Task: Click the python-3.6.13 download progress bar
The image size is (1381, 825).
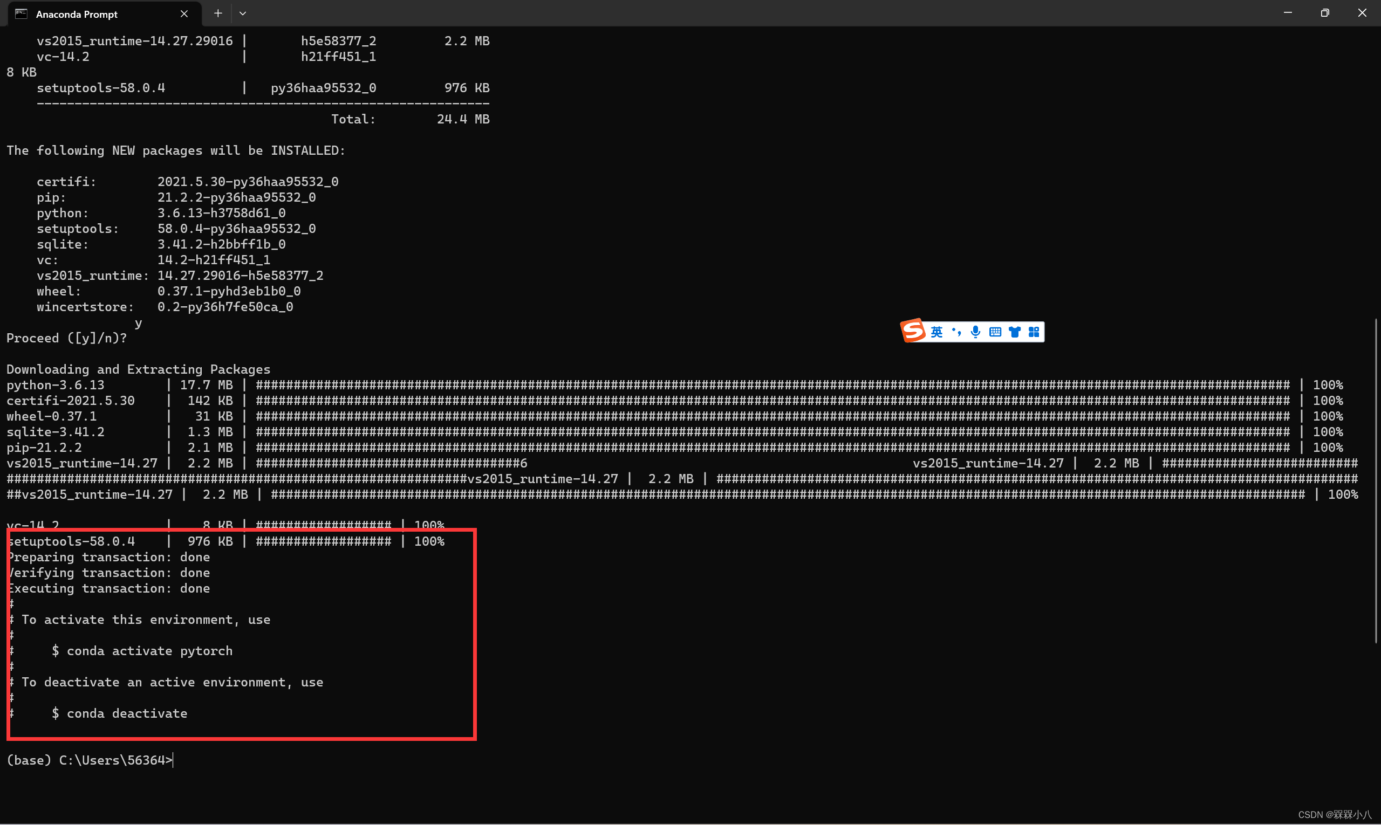Action: pyautogui.click(x=772, y=384)
